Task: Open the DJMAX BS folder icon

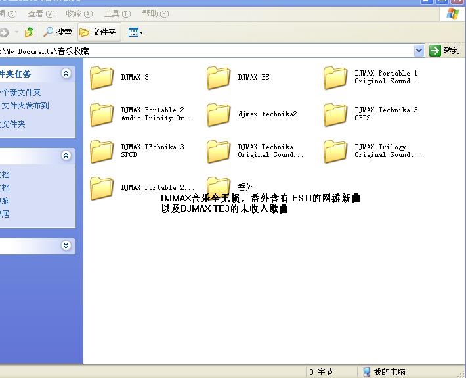Action: click(x=219, y=78)
